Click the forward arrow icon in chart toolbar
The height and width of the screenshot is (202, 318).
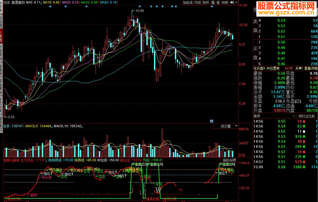pos(232,2)
